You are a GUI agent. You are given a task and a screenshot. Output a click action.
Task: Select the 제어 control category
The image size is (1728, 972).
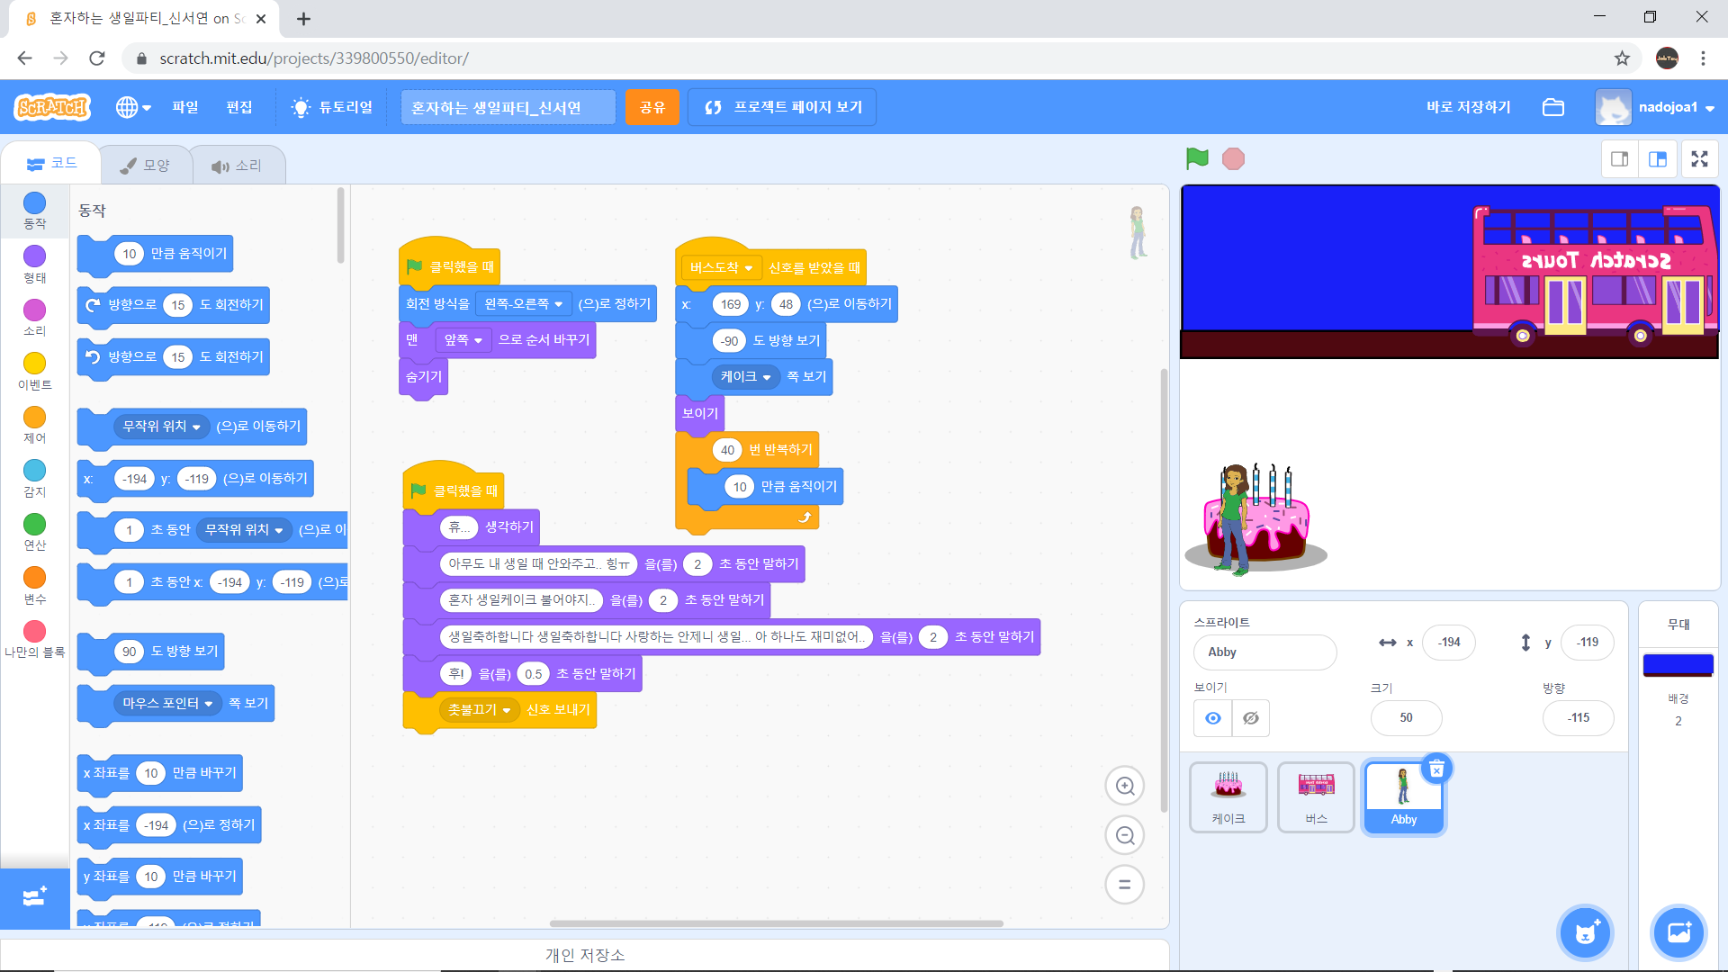point(34,425)
